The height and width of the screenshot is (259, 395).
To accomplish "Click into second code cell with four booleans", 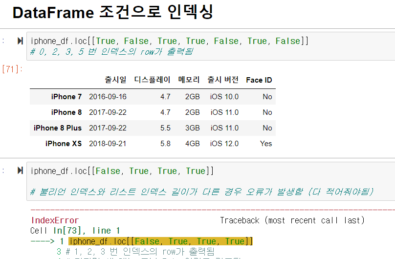I will click(x=211, y=181).
